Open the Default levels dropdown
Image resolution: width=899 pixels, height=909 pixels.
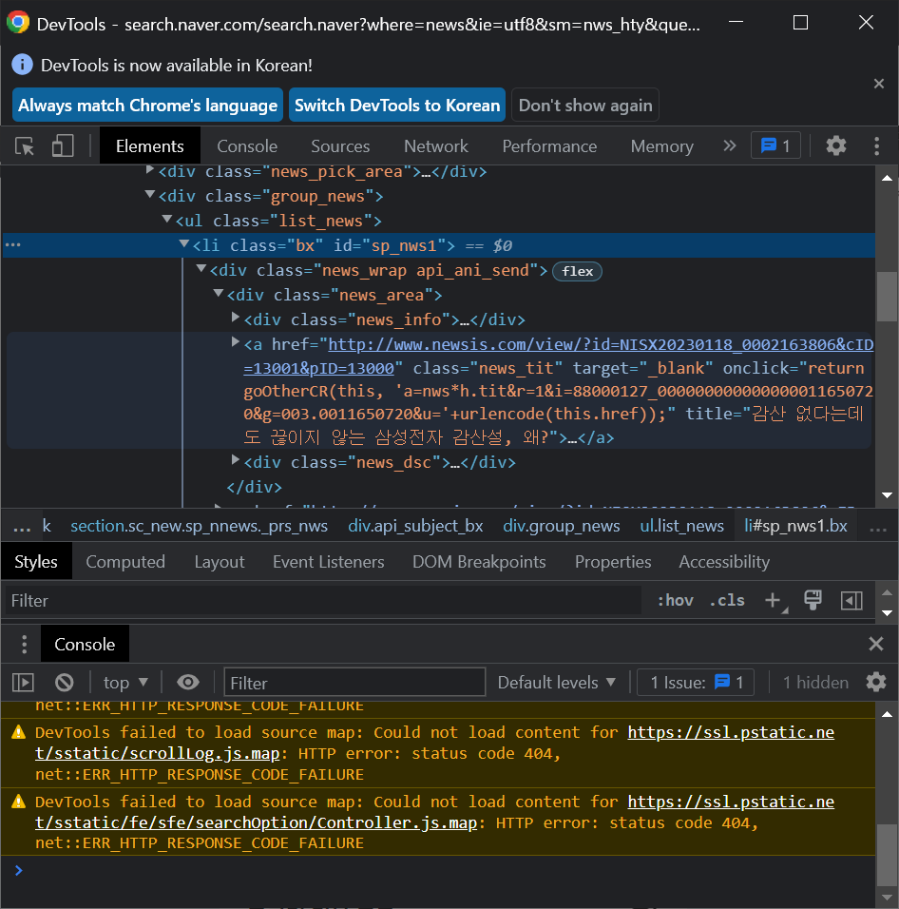click(x=556, y=683)
